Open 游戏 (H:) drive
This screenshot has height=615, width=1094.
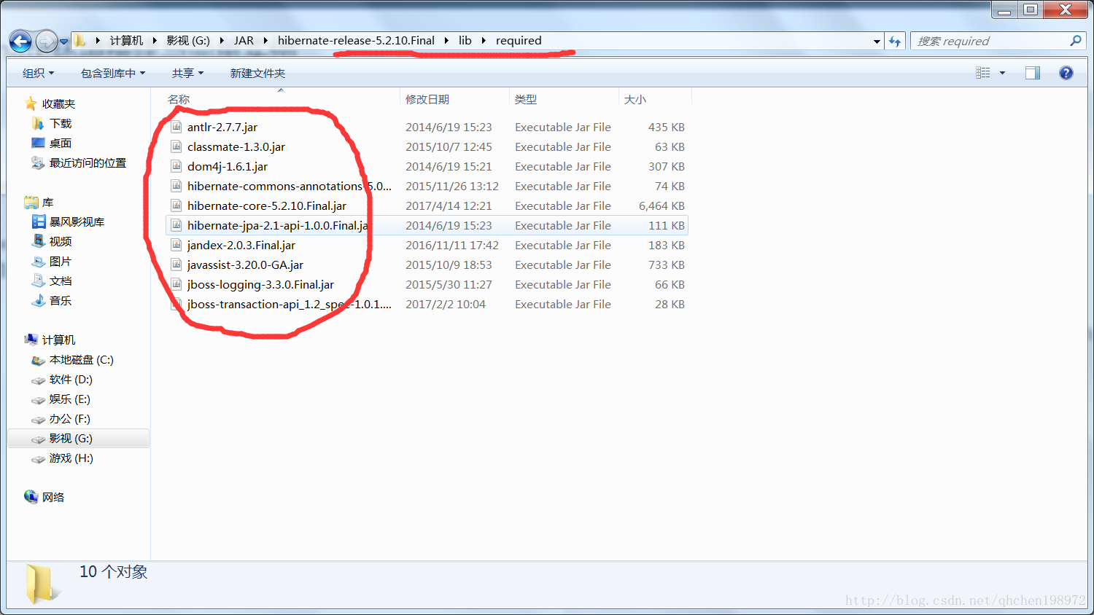pos(71,458)
